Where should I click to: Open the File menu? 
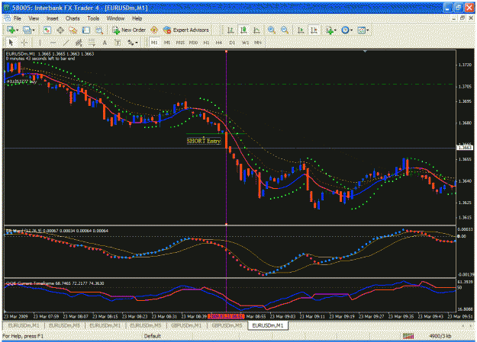(x=18, y=18)
